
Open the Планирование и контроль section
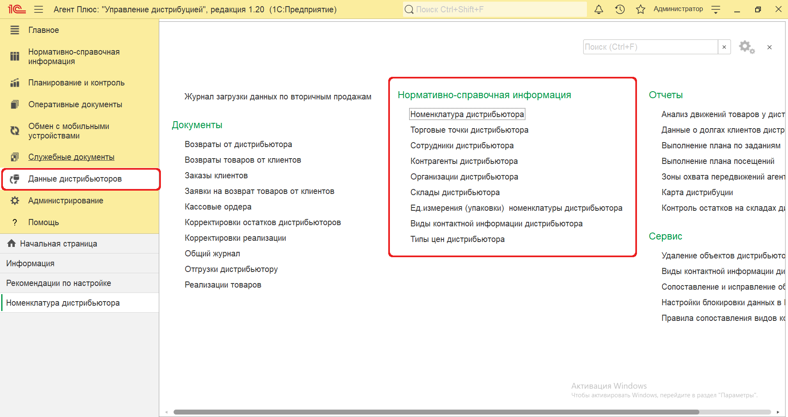pos(76,83)
